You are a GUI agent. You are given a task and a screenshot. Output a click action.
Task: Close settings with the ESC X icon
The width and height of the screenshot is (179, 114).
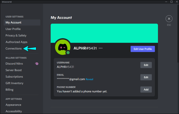[x=169, y=19]
